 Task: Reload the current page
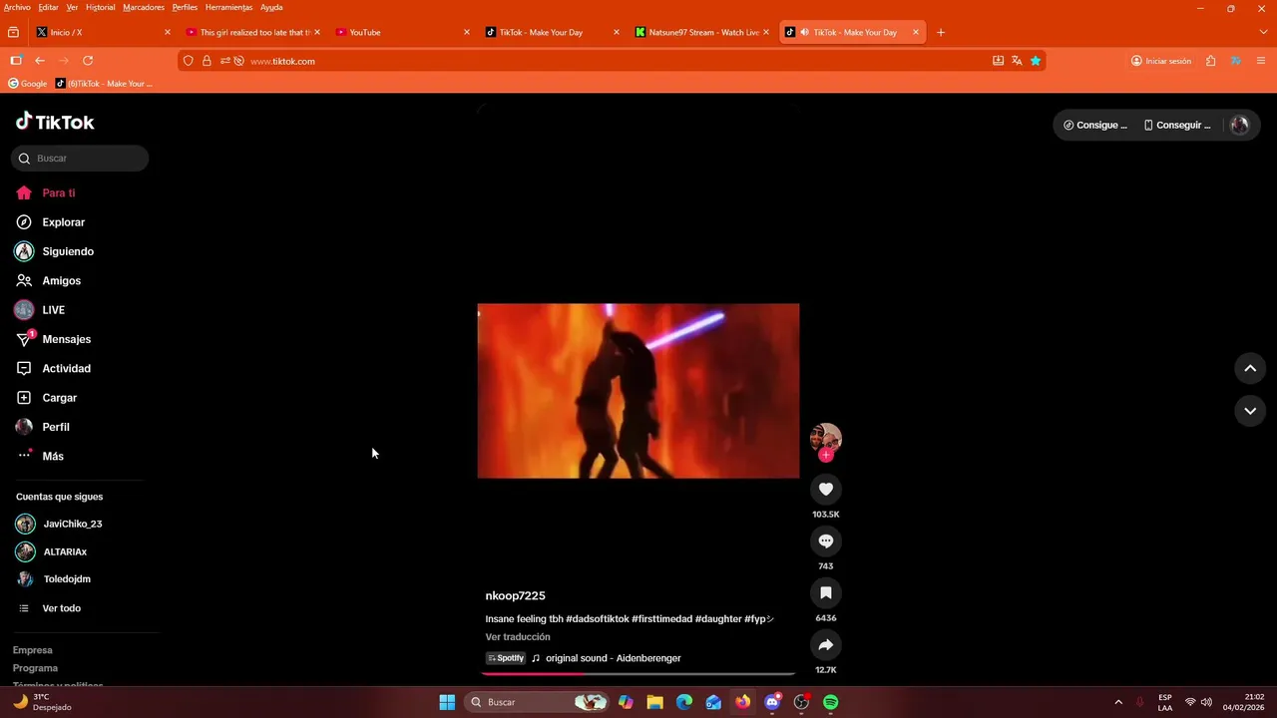[x=88, y=61]
